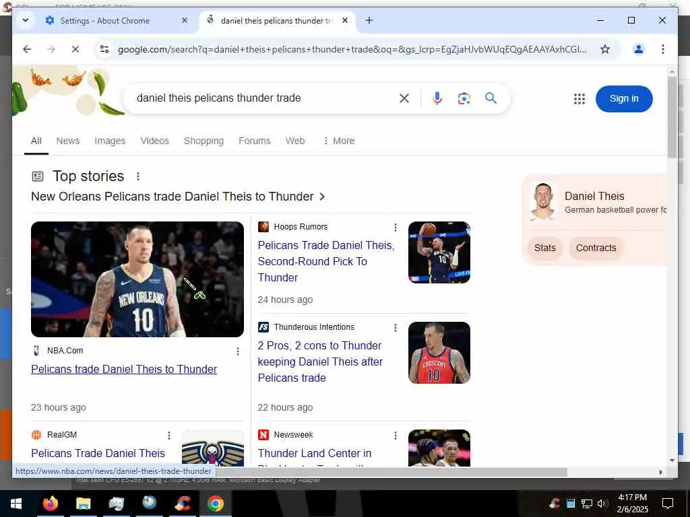This screenshot has height=517, width=690.
Task: Open Pelicans trade Daniel Theis to Thunder link
Action: [124, 370]
